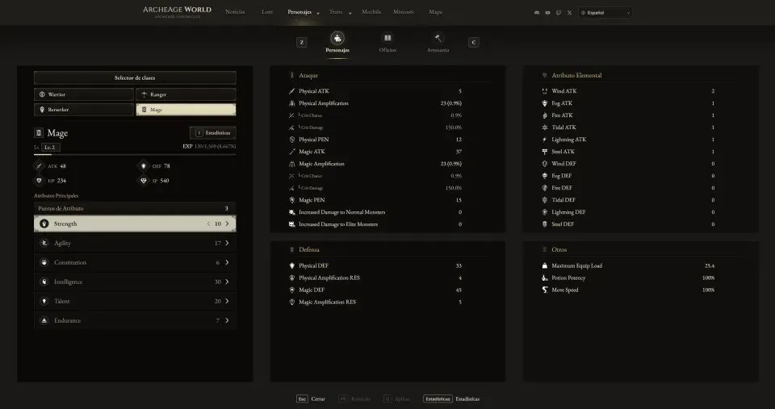
Task: Click the C next-tab key icon
Action: pos(474,43)
